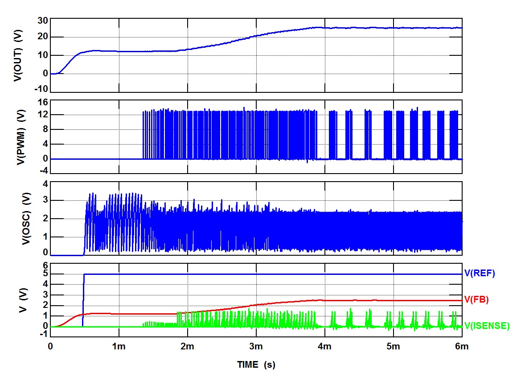Select the TIME (s) axis title
The image size is (529, 386).
point(256,365)
